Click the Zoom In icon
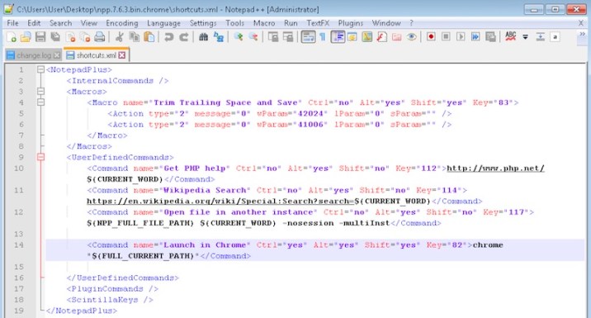 click(x=239, y=36)
